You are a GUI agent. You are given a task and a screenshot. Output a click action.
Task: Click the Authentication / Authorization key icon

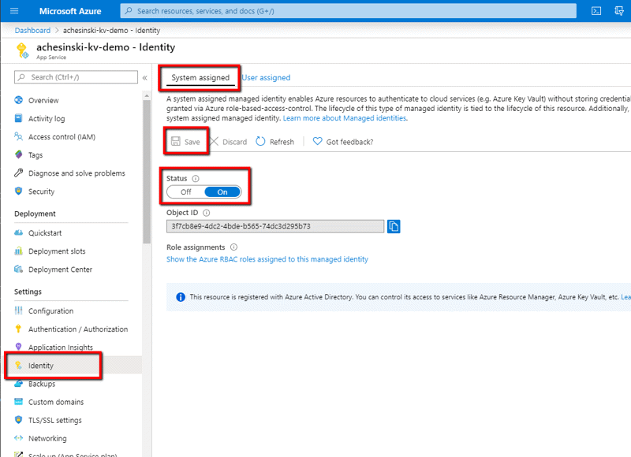point(18,329)
